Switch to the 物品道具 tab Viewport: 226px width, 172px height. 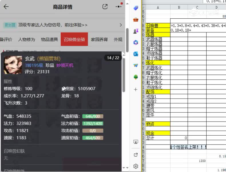point(49,40)
